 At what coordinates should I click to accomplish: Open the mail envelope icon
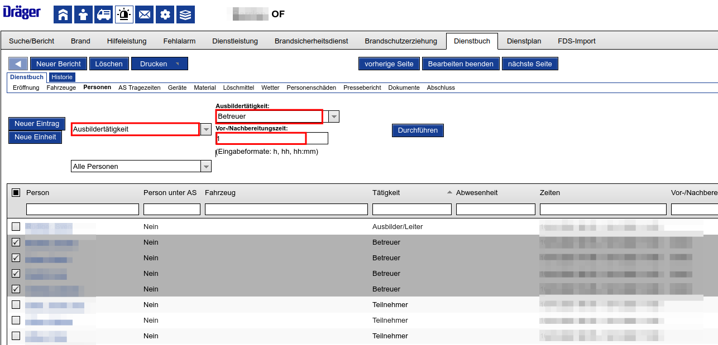click(145, 14)
